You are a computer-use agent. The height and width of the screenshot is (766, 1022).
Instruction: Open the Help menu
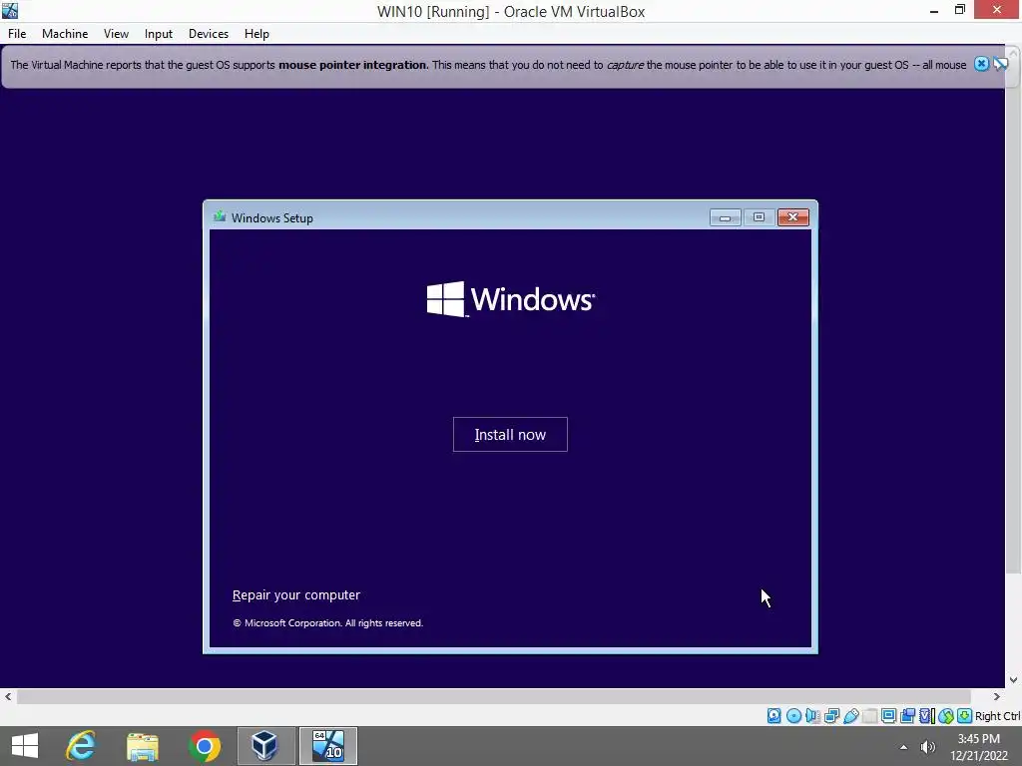(x=256, y=34)
